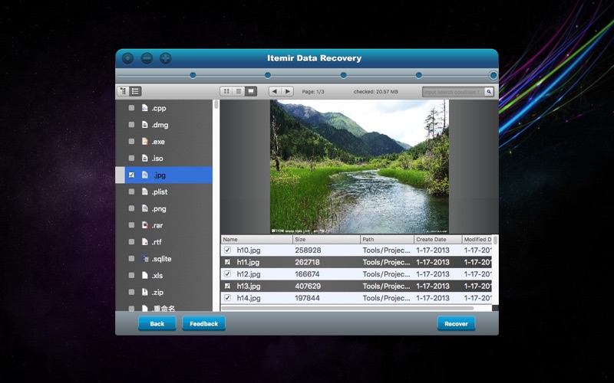Click the first progress step dot
This screenshot has width=614, height=383.
pos(193,75)
